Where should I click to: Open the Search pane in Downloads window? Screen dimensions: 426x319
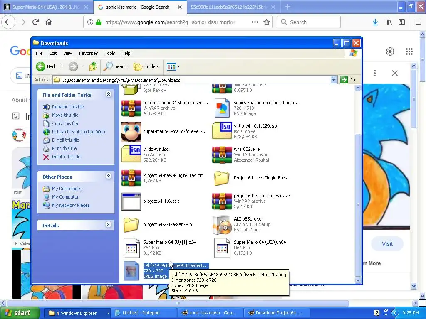point(116,66)
